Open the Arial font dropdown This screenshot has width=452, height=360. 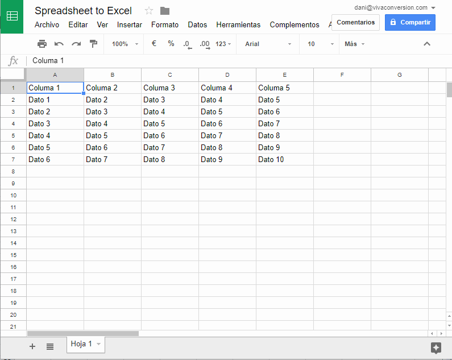(x=268, y=44)
